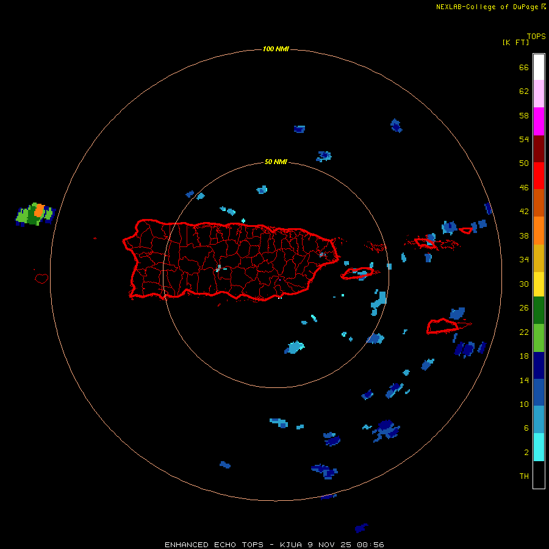Click the "100 NMI" range ring label
The image size is (549, 549).
(x=276, y=49)
